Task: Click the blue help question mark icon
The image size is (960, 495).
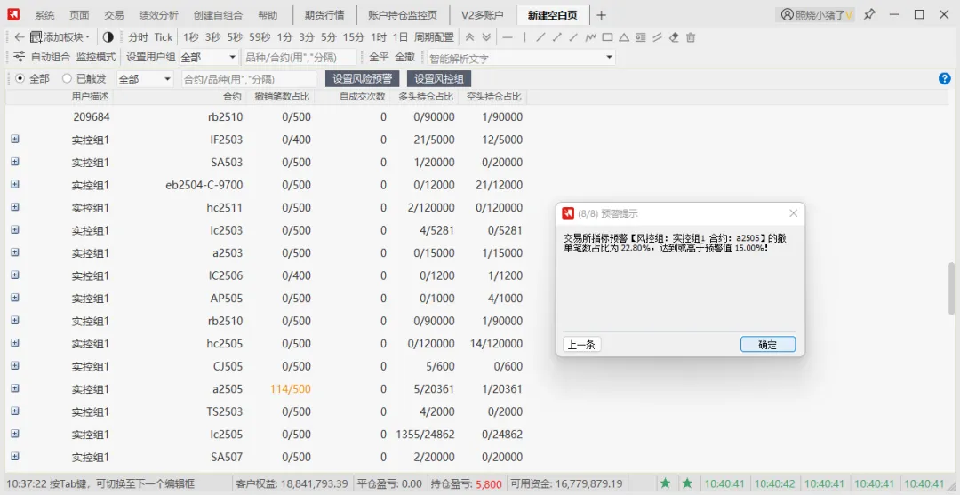Action: (945, 78)
